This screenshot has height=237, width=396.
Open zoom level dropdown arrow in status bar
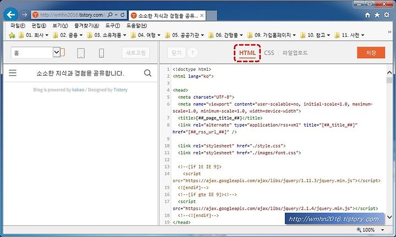[383, 230]
